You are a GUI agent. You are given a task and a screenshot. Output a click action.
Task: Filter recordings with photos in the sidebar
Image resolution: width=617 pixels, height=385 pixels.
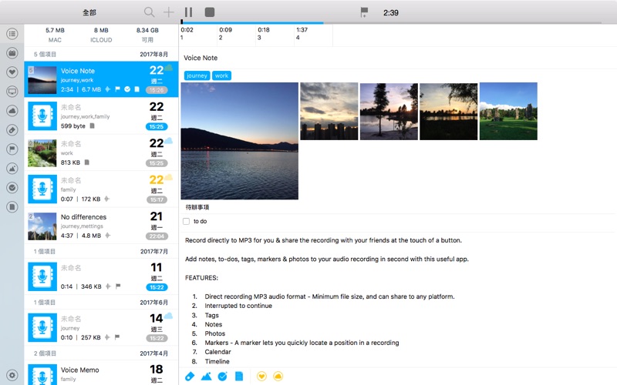(12, 169)
